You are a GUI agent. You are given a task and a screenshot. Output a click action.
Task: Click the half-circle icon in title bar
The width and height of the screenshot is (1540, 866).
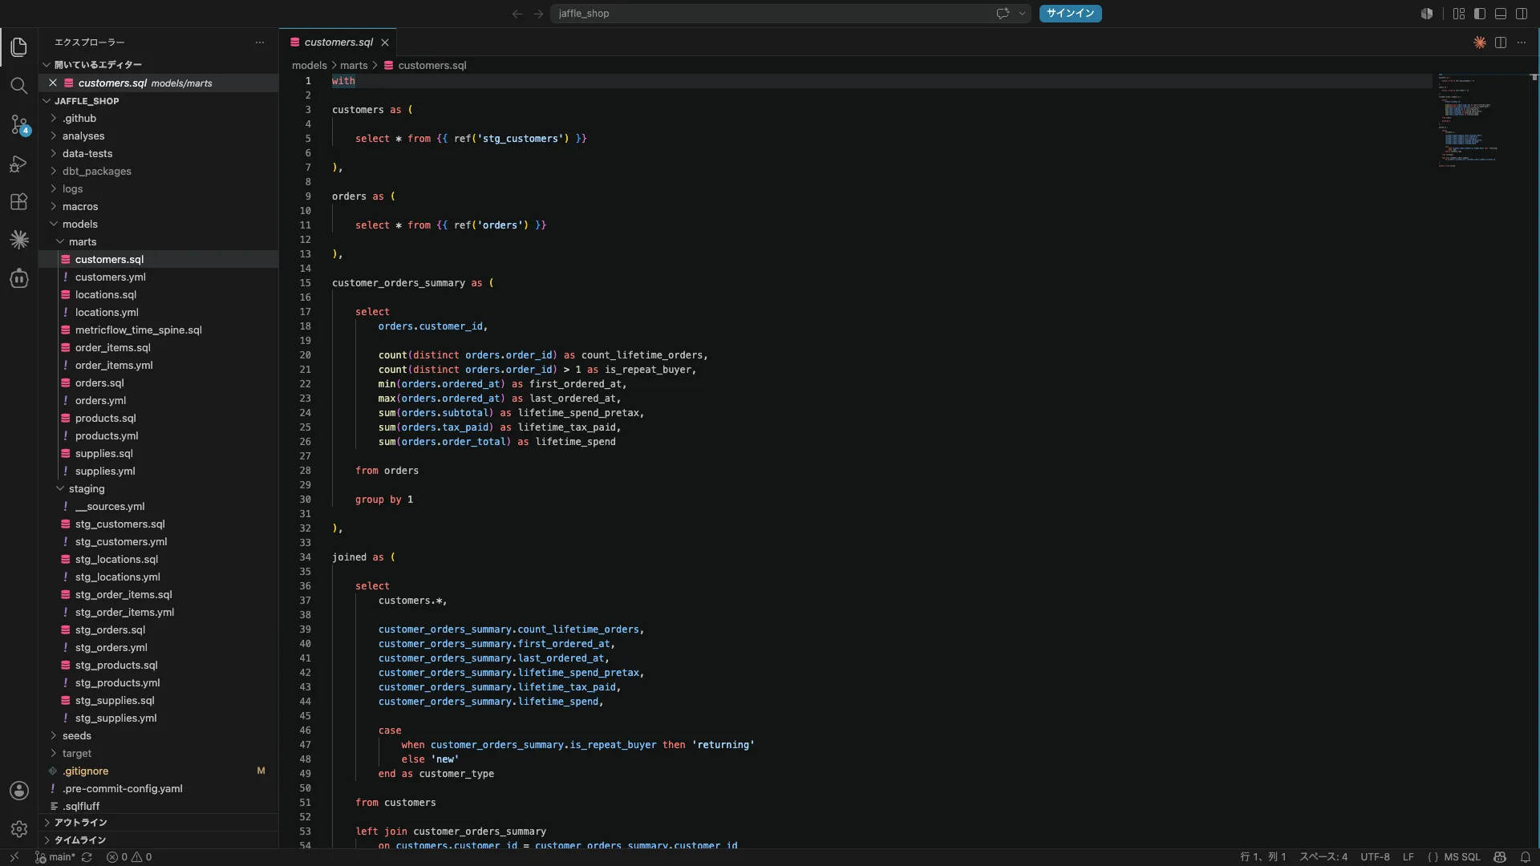1427,14
